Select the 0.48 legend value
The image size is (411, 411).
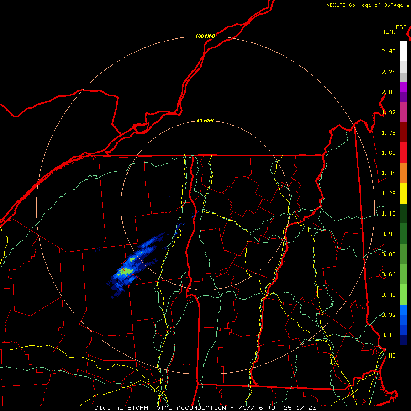(x=389, y=295)
